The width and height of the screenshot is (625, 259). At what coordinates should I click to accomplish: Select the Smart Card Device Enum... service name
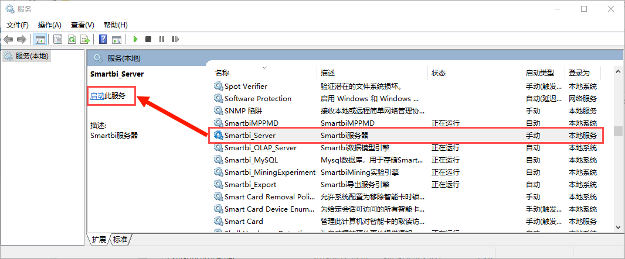pyautogui.click(x=271, y=209)
